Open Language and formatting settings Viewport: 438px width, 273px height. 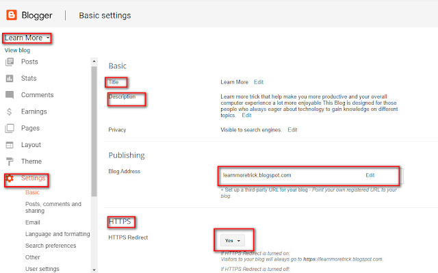57,234
